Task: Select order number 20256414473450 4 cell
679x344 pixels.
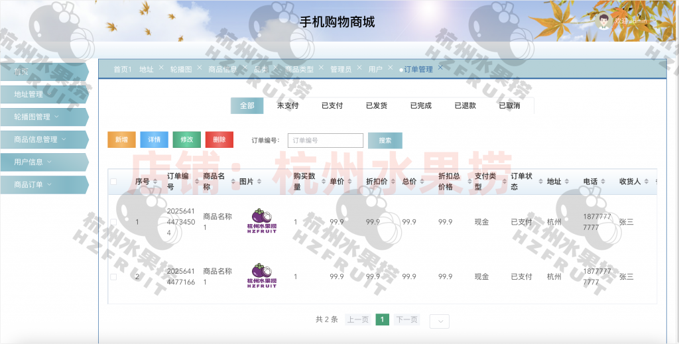Action: click(181, 222)
